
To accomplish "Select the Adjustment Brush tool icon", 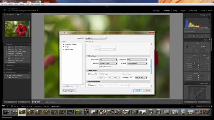I will click(x=207, y=36).
